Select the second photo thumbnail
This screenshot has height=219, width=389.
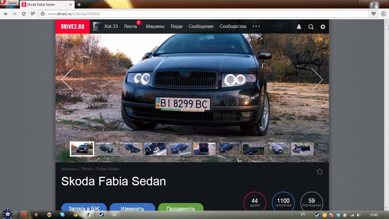coord(107,149)
